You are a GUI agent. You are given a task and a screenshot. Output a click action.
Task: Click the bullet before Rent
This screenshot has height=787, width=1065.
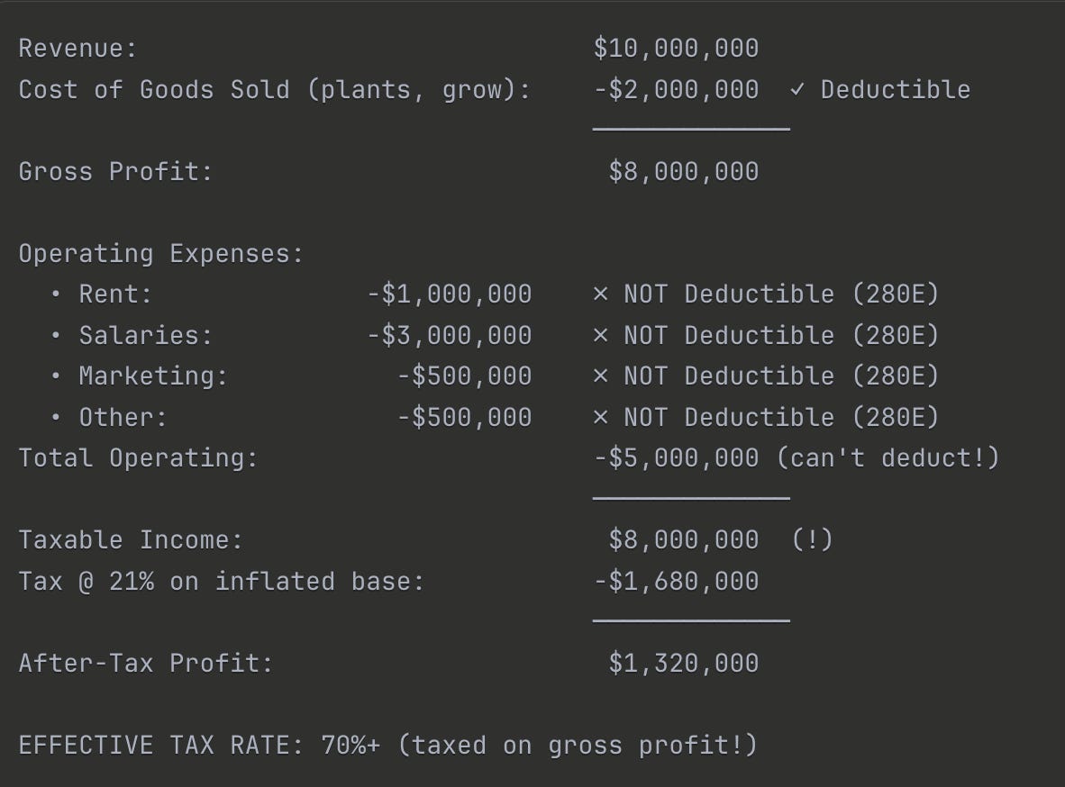point(56,294)
